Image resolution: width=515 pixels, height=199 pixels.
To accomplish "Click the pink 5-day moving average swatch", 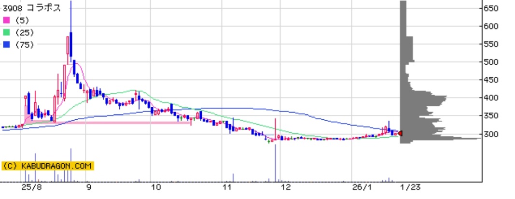I will pos(6,20).
